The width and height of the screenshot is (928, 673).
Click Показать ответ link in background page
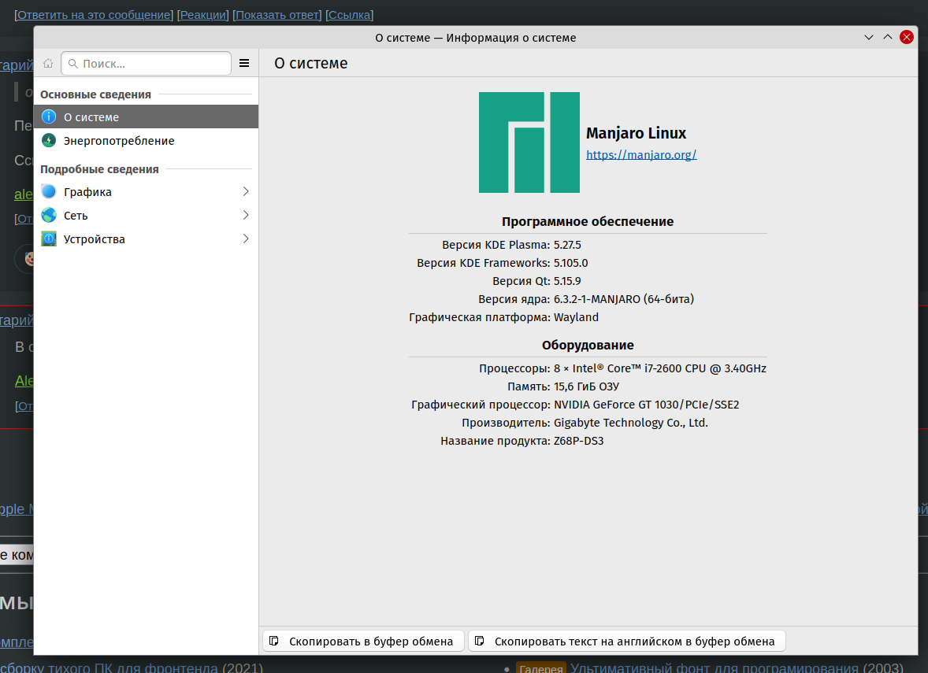click(277, 15)
